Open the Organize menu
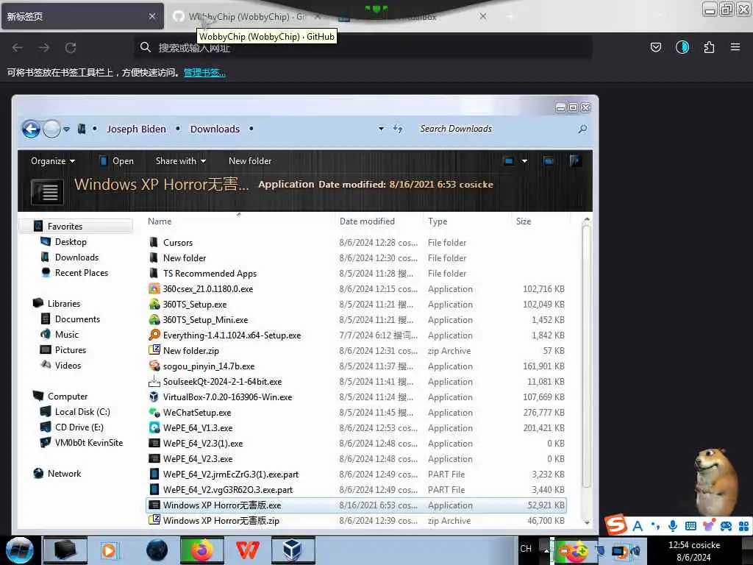The image size is (753, 565). point(53,161)
